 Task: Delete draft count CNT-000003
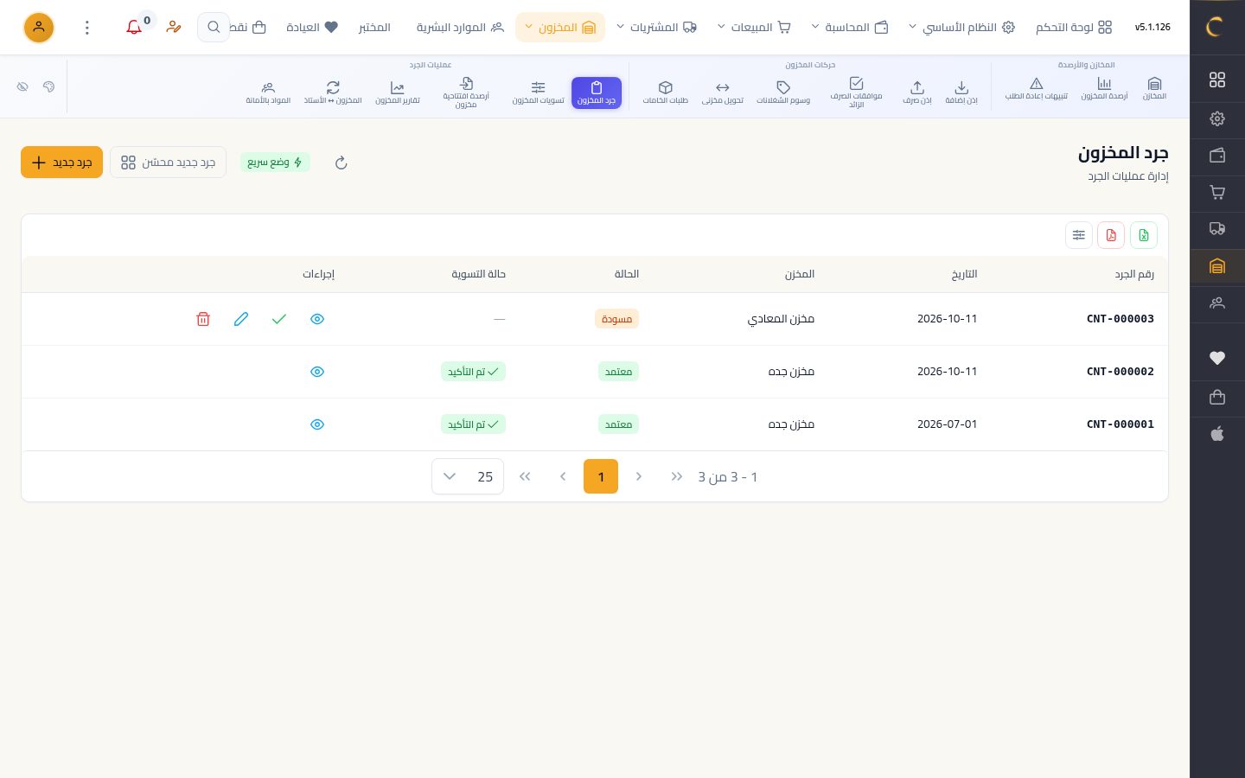coord(203,319)
